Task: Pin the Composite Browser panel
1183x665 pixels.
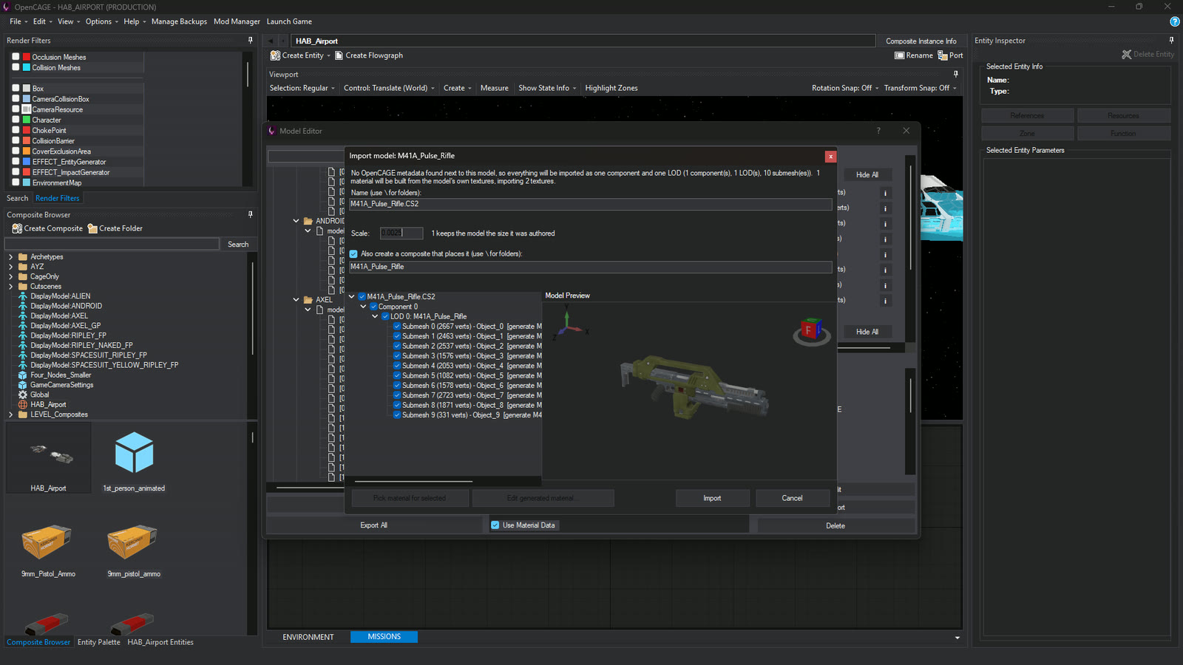Action: (x=250, y=214)
